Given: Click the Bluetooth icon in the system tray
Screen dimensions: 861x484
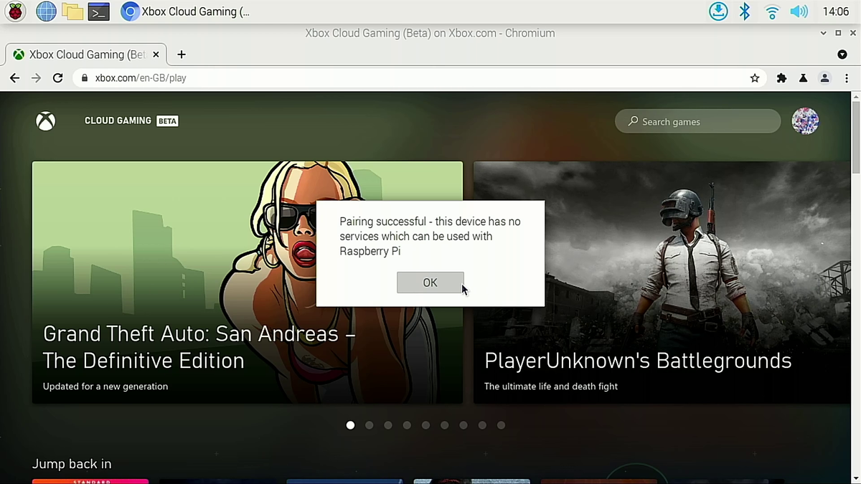Looking at the screenshot, I should point(744,11).
